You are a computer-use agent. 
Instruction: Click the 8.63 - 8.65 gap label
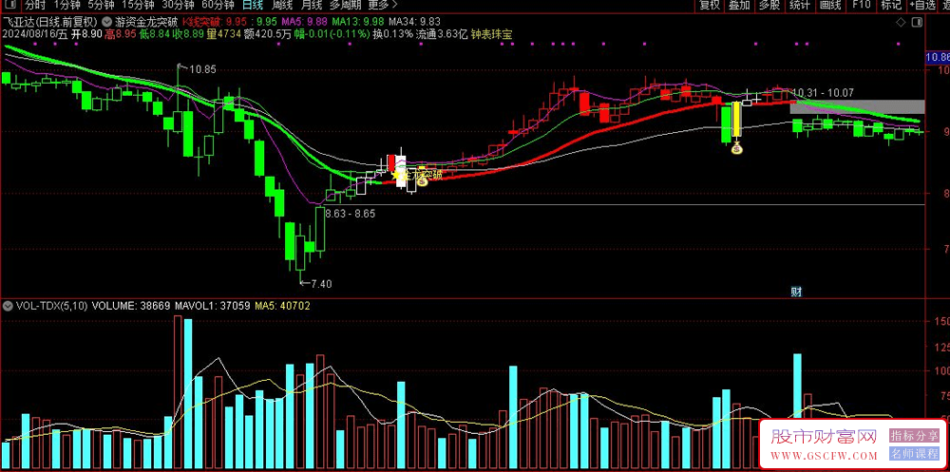point(350,214)
